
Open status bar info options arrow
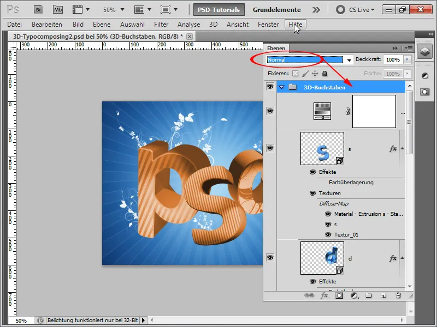pyautogui.click(x=143, y=320)
